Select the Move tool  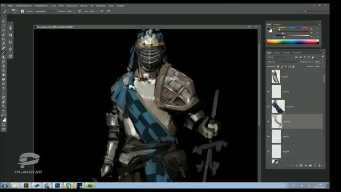point(3,21)
